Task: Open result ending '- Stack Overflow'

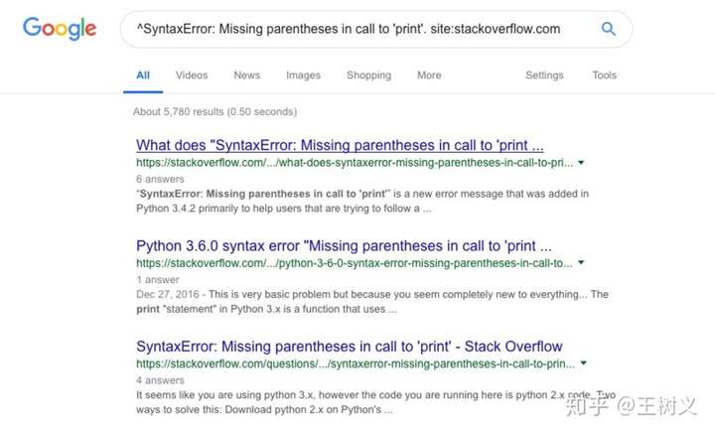Action: (350, 347)
